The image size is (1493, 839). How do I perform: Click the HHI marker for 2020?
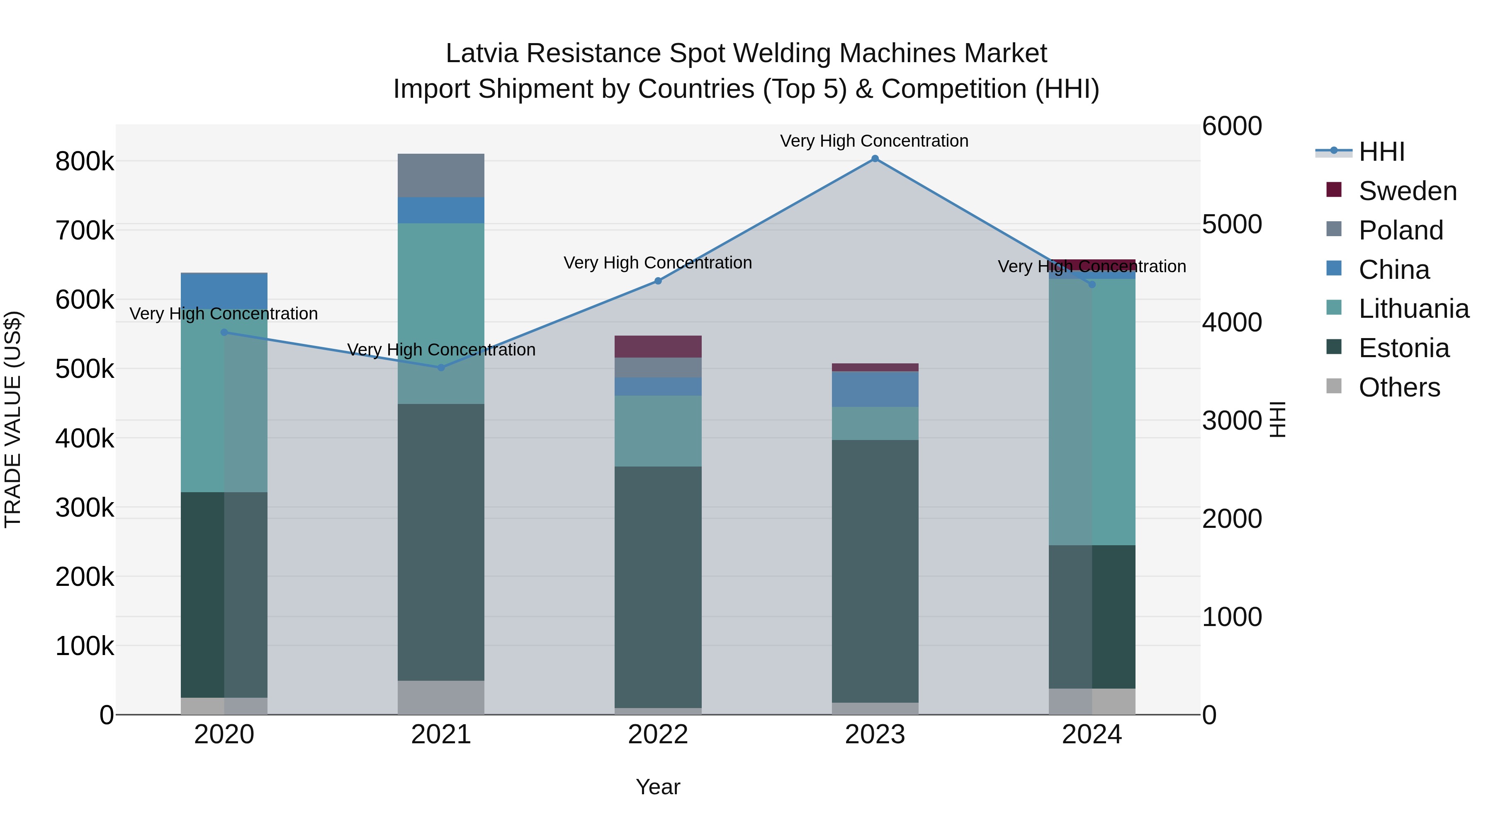point(224,332)
